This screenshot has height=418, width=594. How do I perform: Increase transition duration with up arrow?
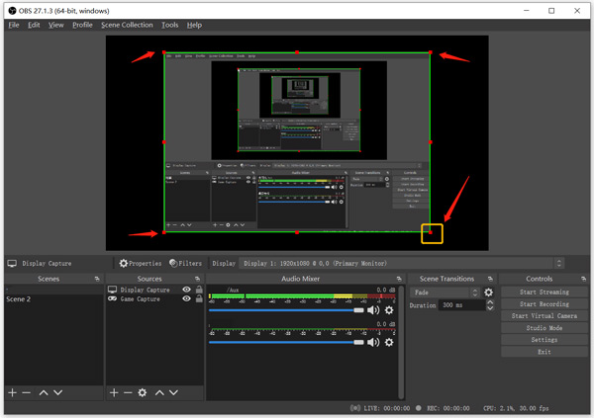[x=490, y=302]
